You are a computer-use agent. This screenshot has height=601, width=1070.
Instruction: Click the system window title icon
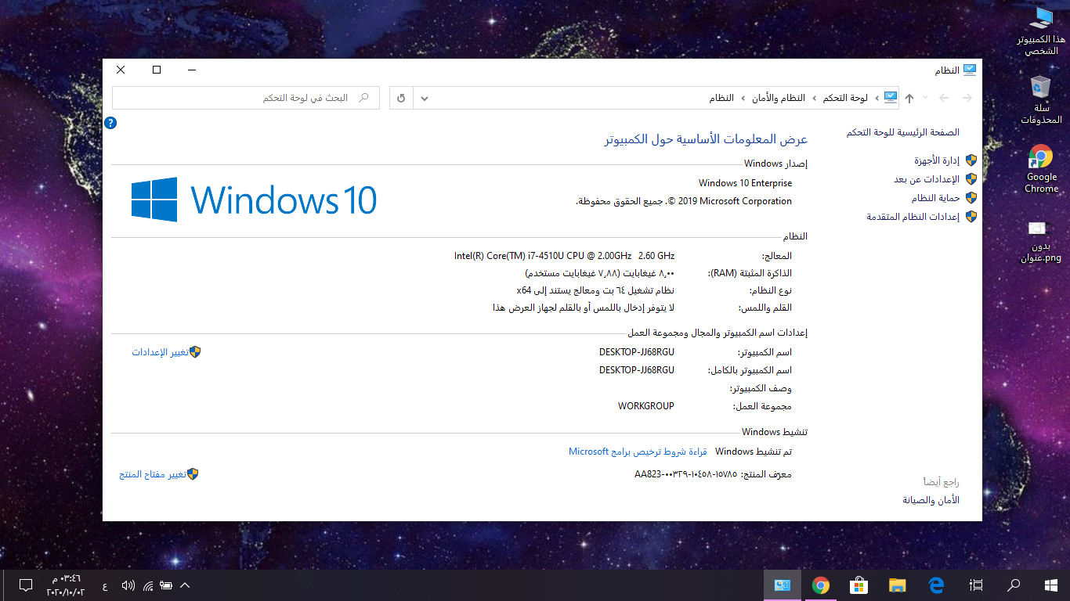tap(970, 70)
